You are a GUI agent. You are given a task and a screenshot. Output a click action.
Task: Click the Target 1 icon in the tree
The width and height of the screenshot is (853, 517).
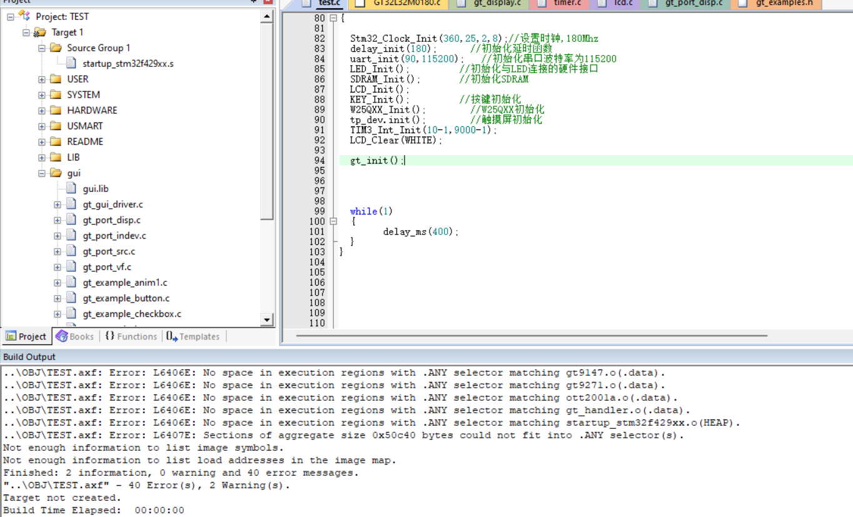pyautogui.click(x=40, y=32)
